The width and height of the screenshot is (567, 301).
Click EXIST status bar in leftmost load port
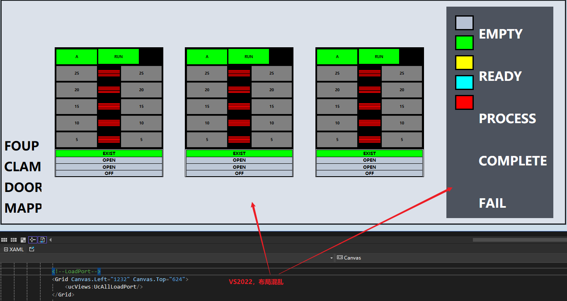[109, 153]
